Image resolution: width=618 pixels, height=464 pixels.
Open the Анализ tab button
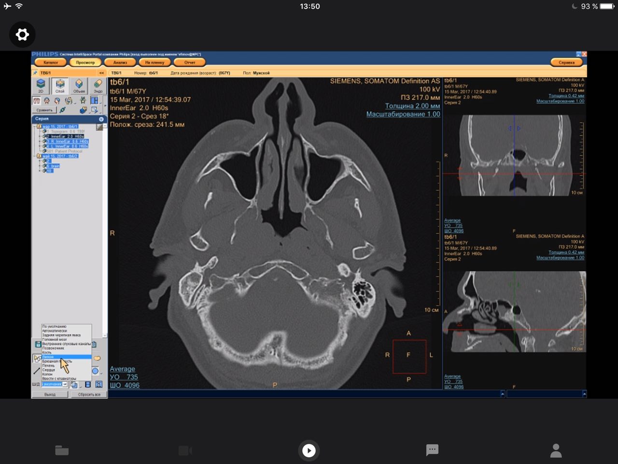(x=120, y=62)
